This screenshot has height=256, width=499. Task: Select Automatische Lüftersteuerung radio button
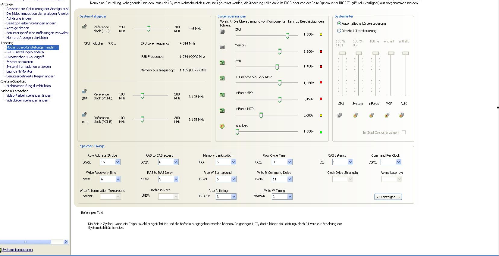pyautogui.click(x=339, y=23)
